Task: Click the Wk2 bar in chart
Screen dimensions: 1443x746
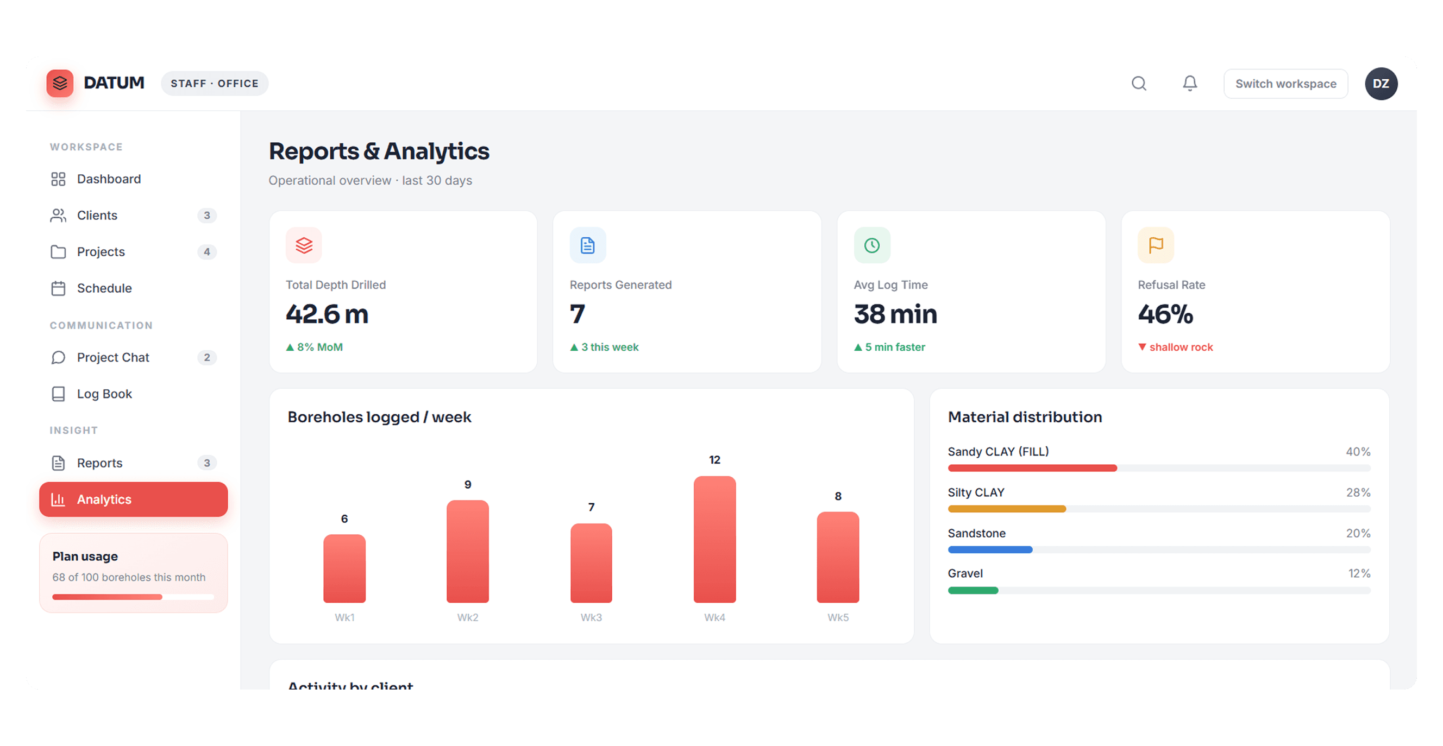Action: (x=468, y=551)
